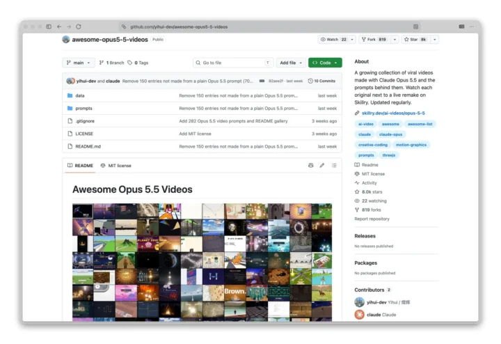The image size is (501, 344).
Task: Click the claude-opus topic tag
Action: 390,134
